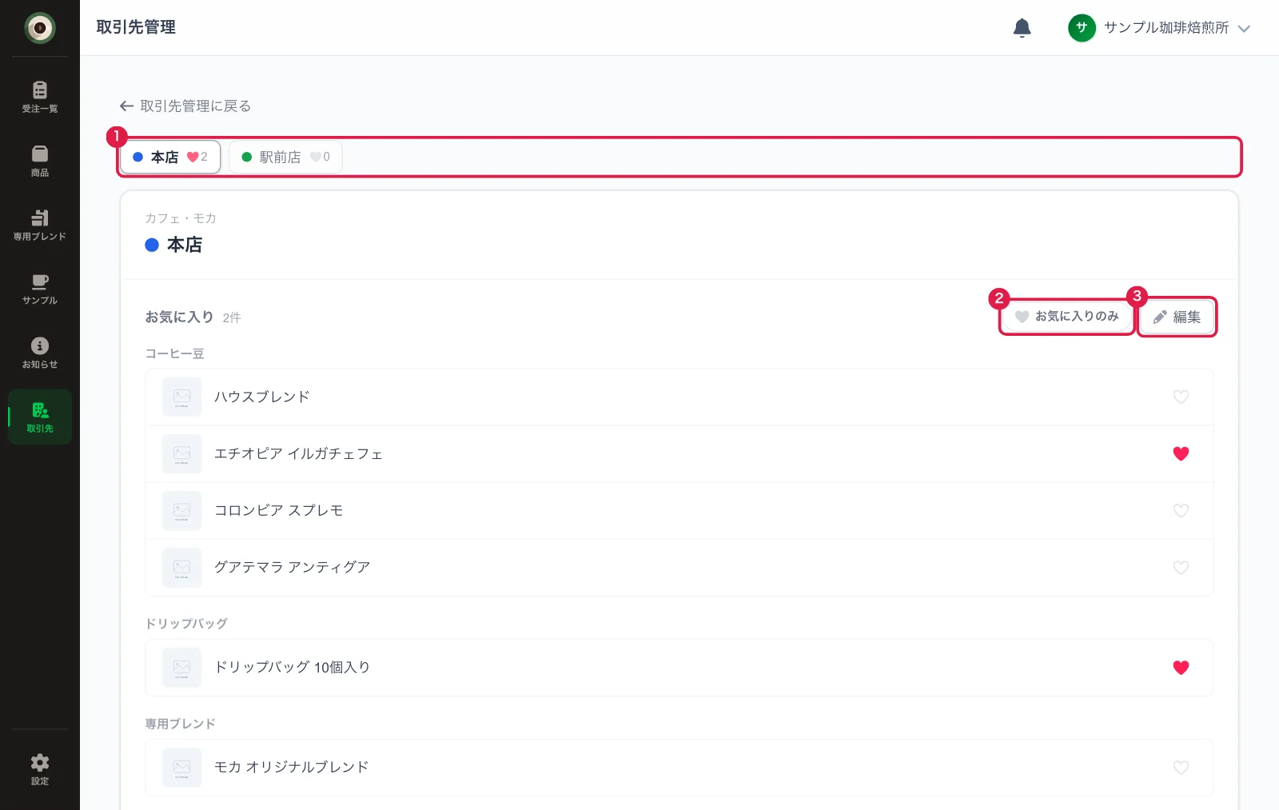Click ドリップバッグ 10個入り product thumbnail
The image size is (1279, 810).
[x=181, y=667]
